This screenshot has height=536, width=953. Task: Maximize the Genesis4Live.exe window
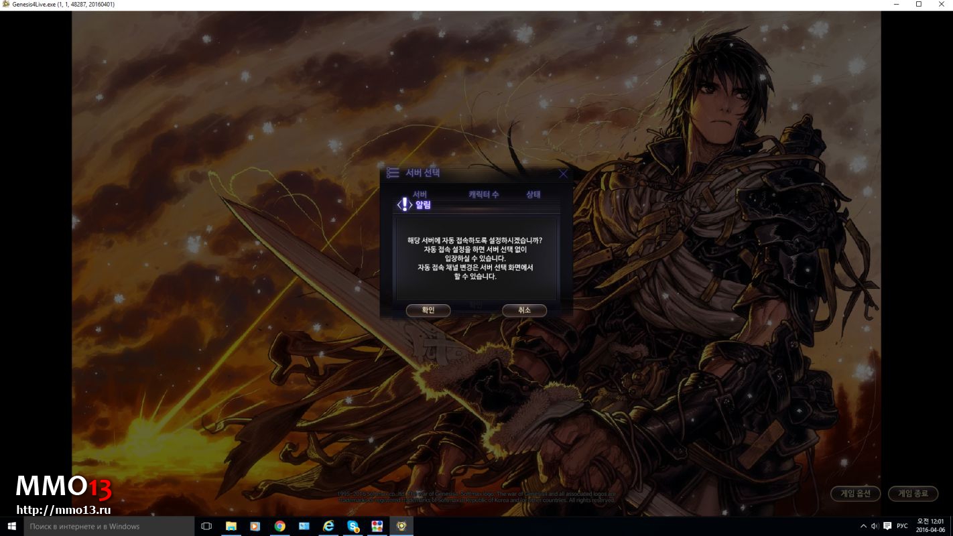919,4
